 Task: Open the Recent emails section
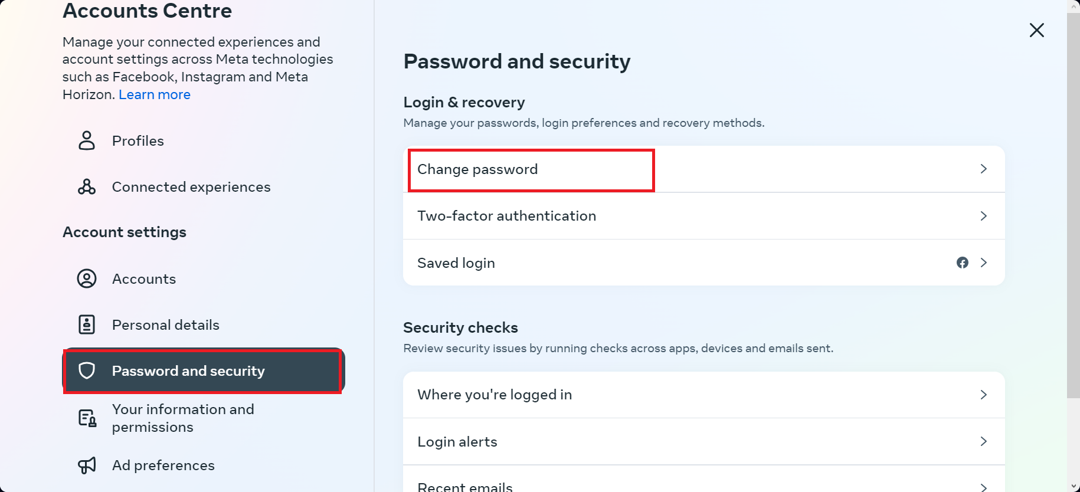pyautogui.click(x=703, y=485)
